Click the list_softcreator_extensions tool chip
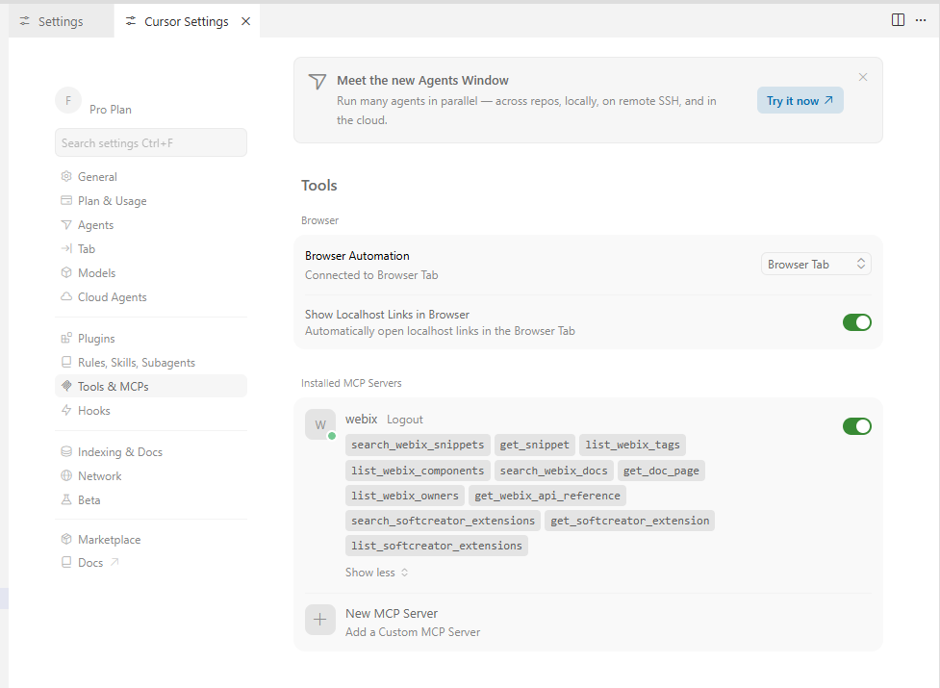This screenshot has width=940, height=688. point(437,546)
